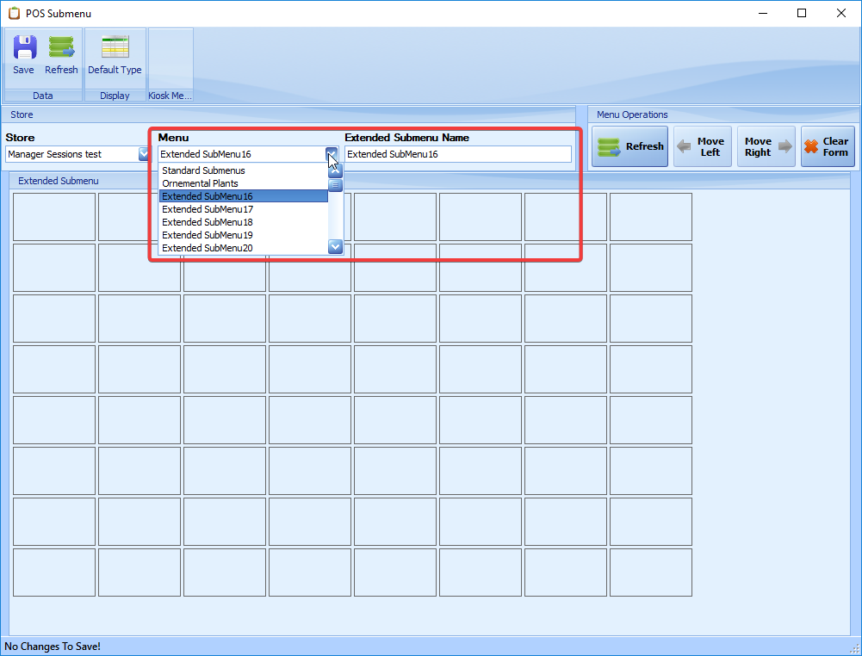This screenshot has width=862, height=656.
Task: Click the Default Type table icon
Action: coord(115,48)
